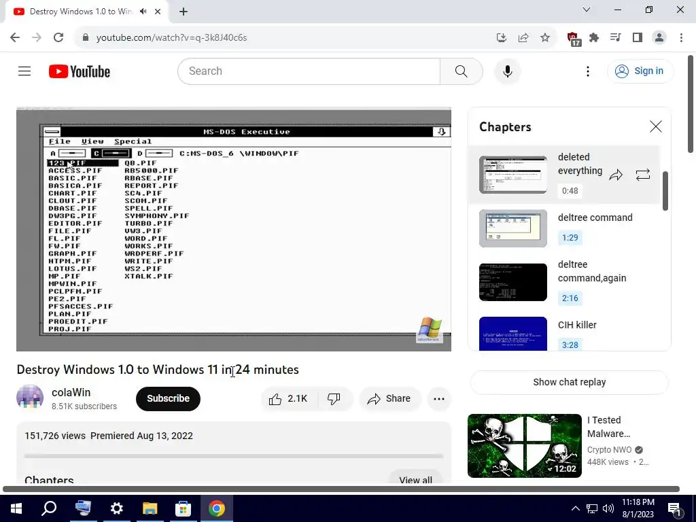Open 'deltree command,again' chapter thumbnail
Image resolution: width=696 pixels, height=522 pixels.
coord(513,282)
